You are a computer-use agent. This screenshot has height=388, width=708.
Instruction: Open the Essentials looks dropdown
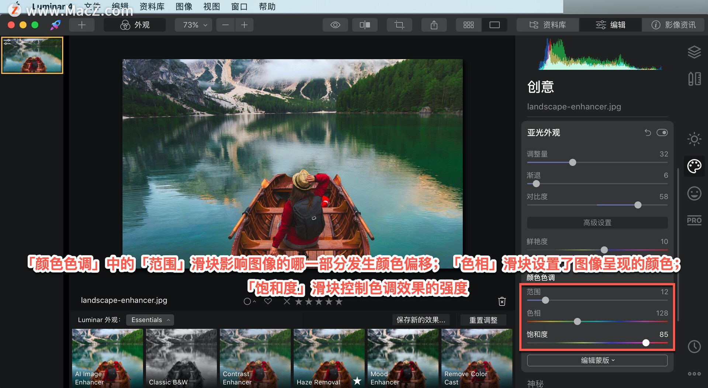click(x=150, y=320)
